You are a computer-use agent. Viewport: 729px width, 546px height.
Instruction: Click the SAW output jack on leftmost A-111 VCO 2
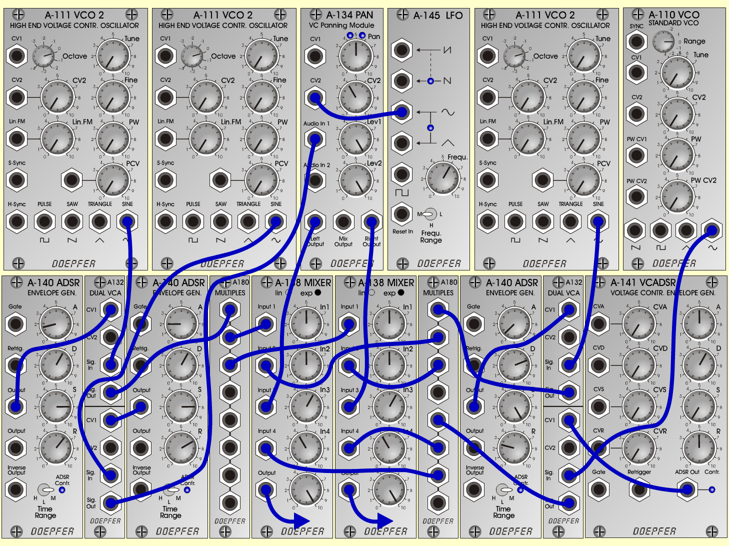tap(72, 221)
